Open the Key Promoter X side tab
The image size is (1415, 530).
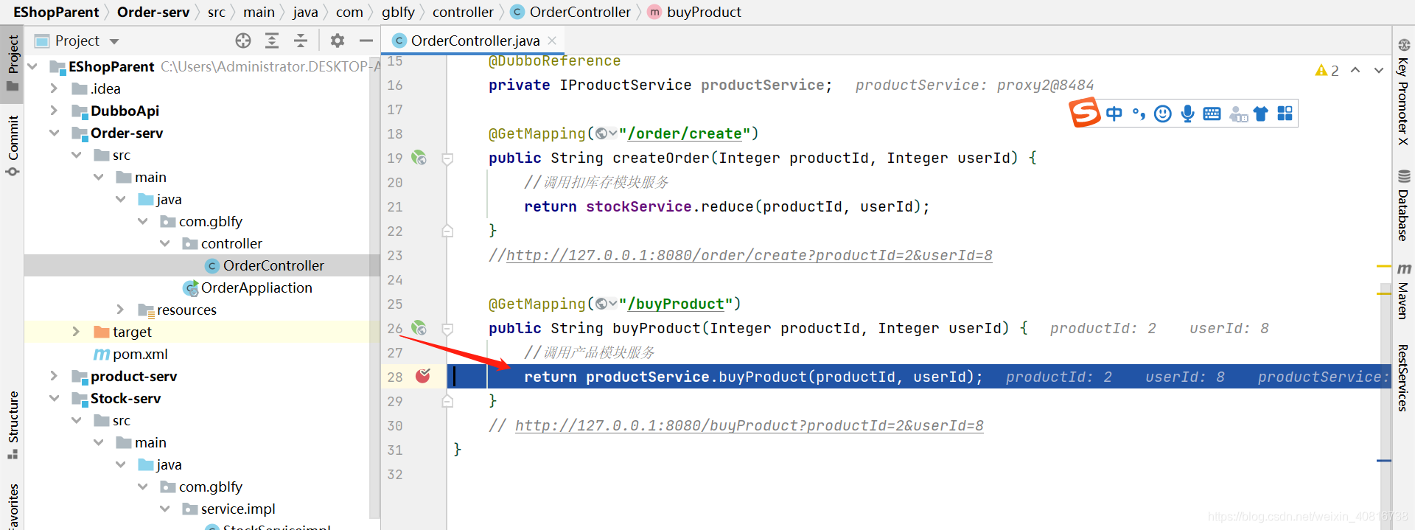pyautogui.click(x=1403, y=91)
